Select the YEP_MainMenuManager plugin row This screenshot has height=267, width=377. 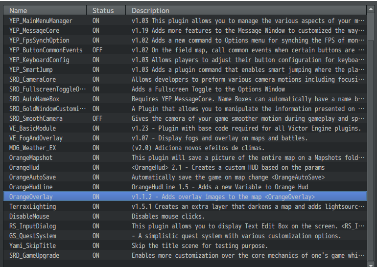185,21
